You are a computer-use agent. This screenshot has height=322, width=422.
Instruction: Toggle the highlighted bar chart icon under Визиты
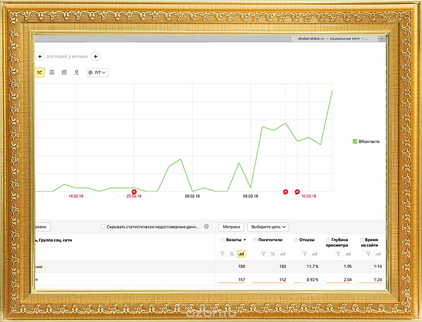241,254
